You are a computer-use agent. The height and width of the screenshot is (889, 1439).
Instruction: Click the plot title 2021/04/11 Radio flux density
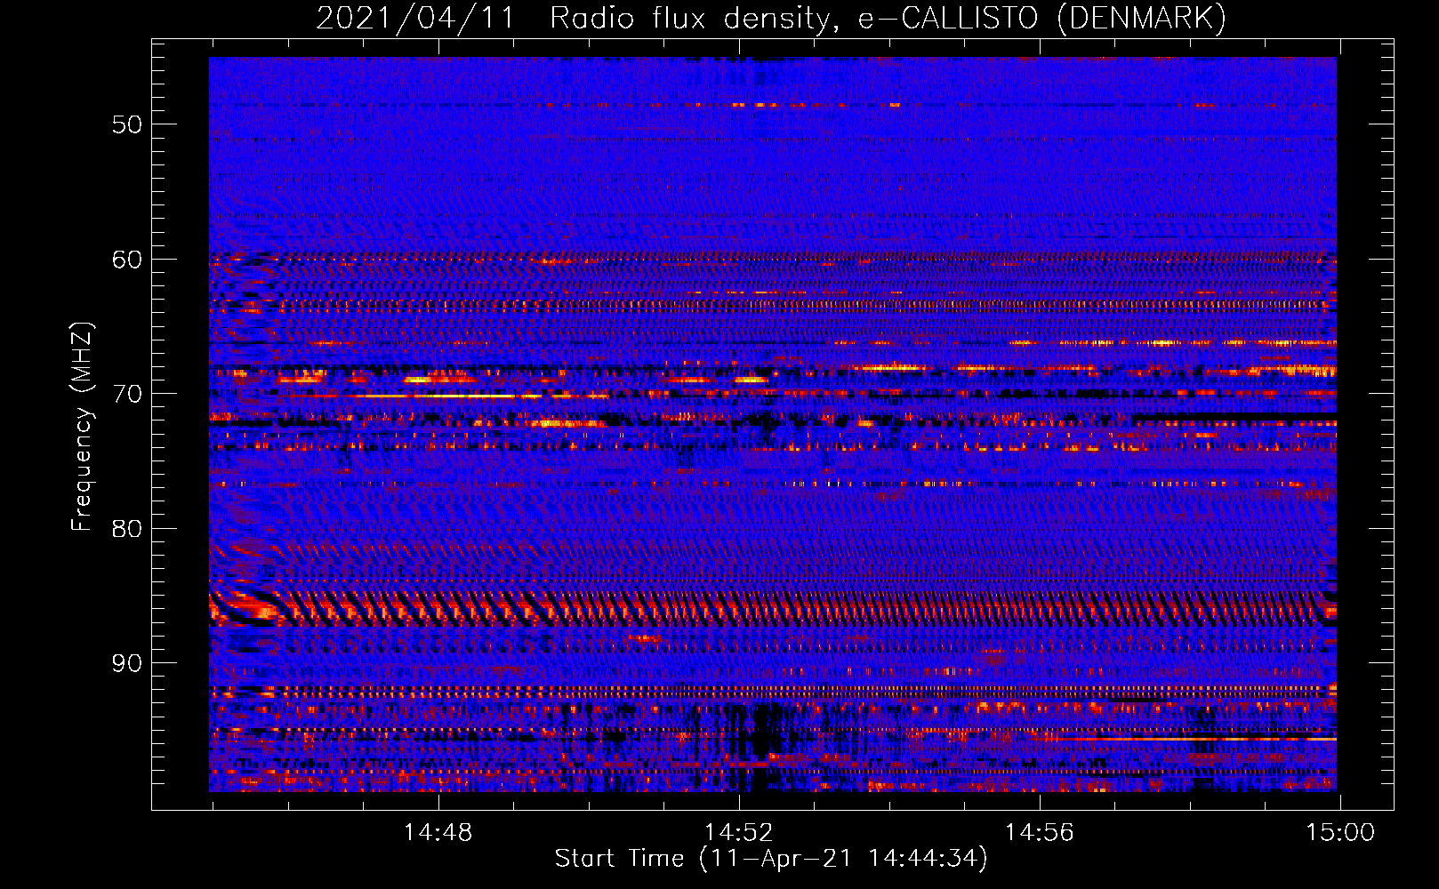771,18
